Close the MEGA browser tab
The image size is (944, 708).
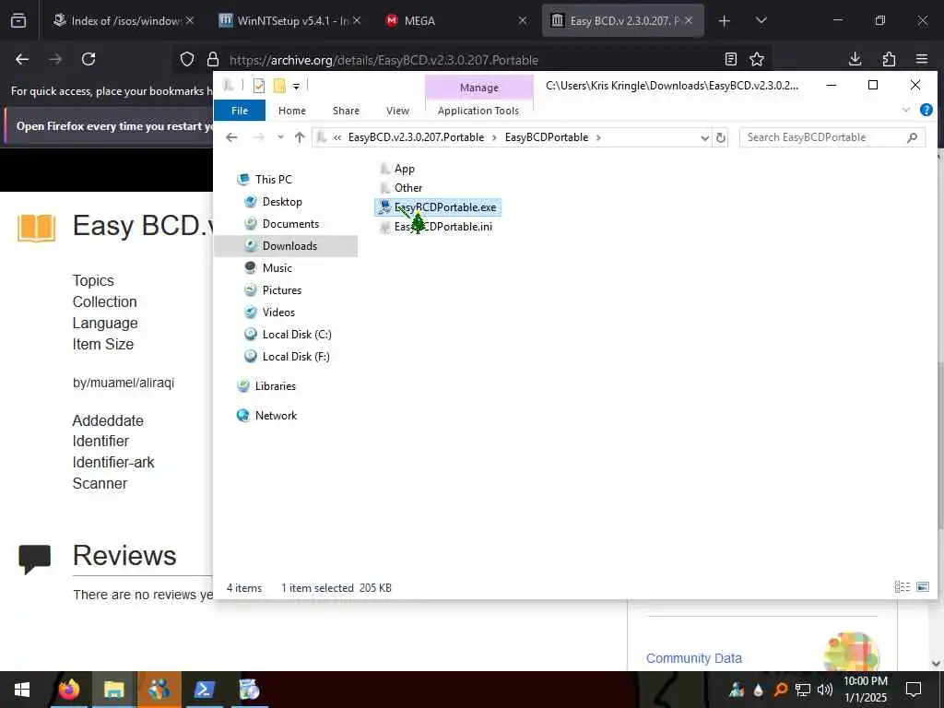pos(523,20)
